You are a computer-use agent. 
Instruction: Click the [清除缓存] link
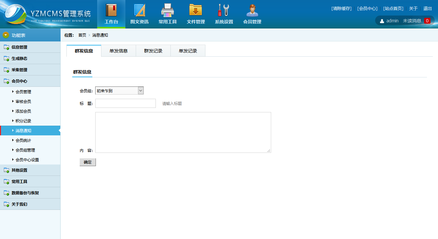341,8
